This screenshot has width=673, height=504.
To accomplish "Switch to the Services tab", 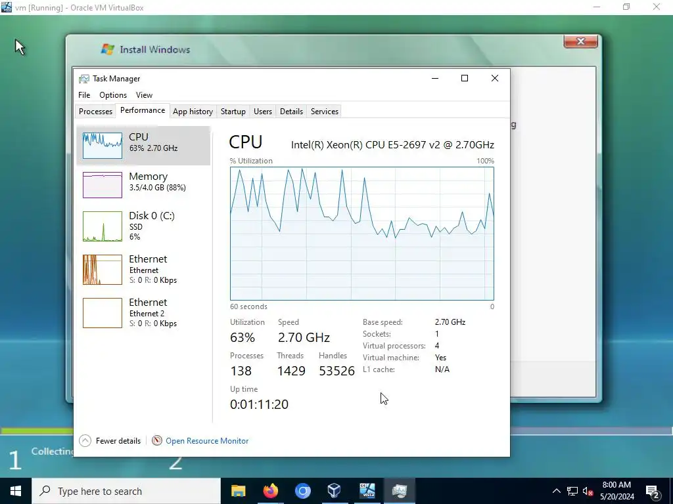I will click(x=325, y=112).
